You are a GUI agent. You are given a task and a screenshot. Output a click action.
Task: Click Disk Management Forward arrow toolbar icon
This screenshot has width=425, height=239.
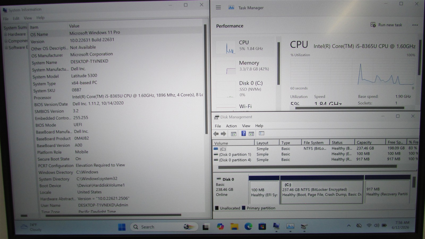(x=223, y=134)
